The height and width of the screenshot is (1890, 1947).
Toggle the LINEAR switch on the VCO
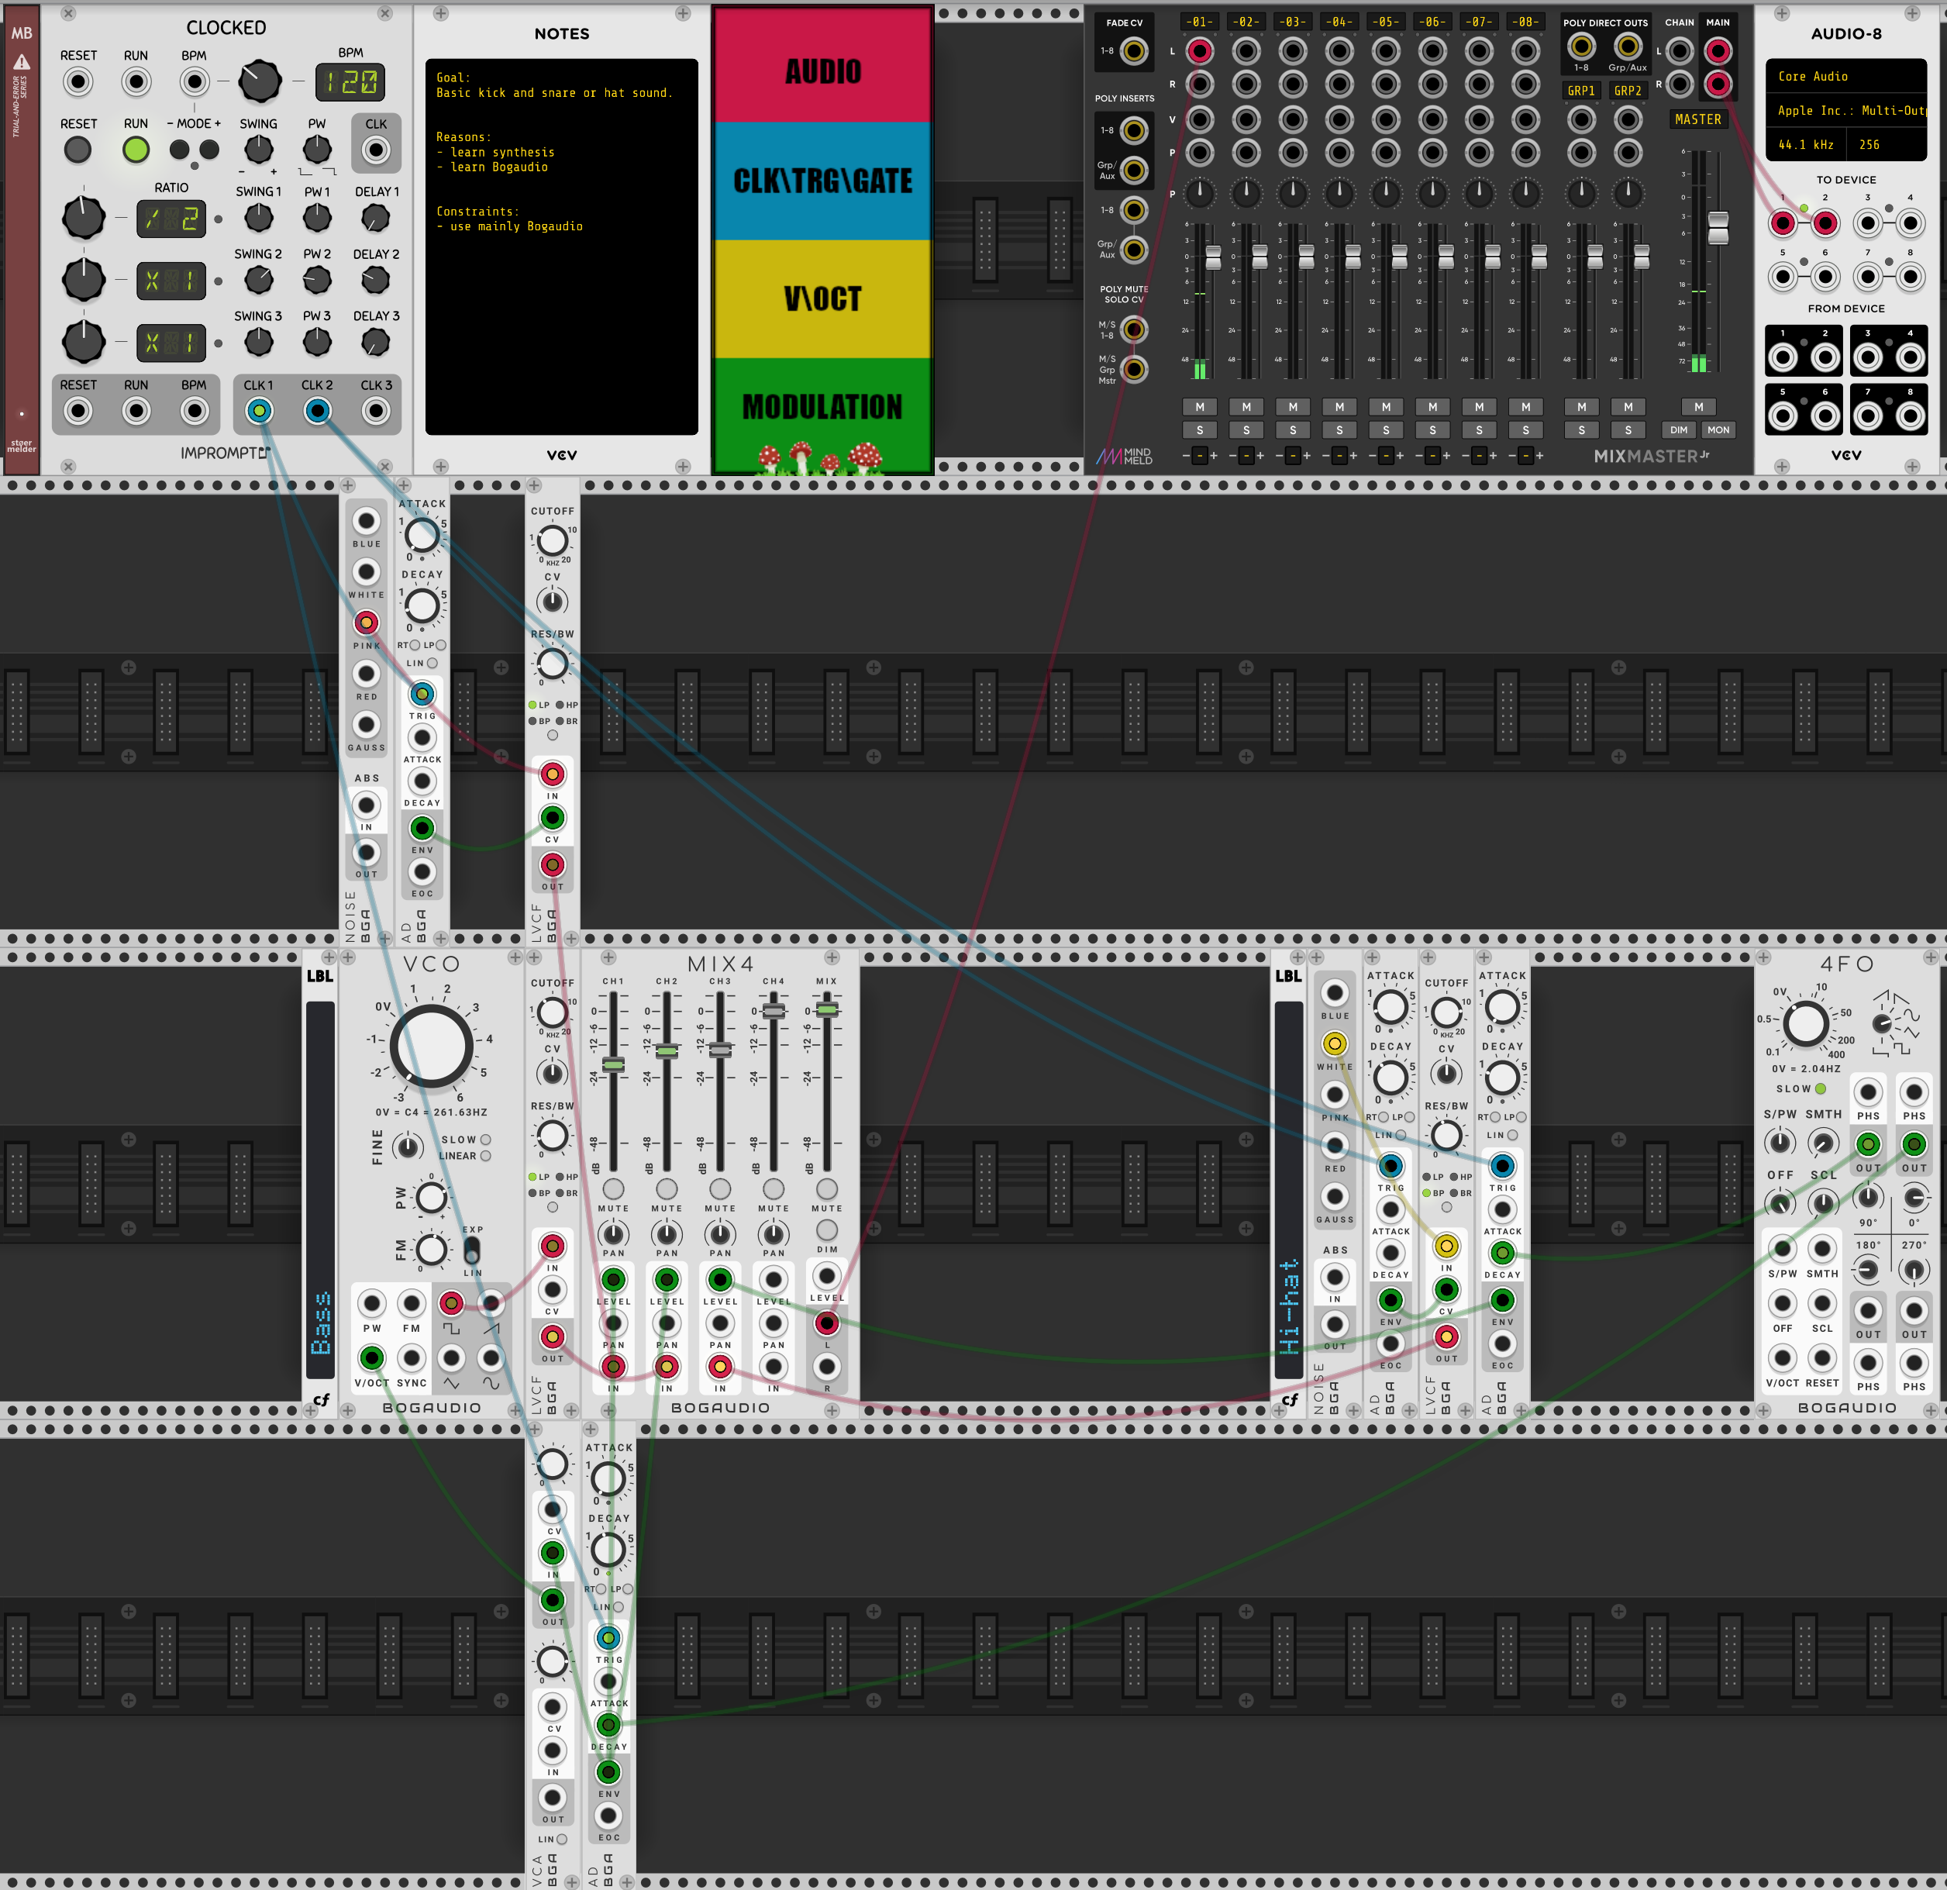(x=486, y=1156)
